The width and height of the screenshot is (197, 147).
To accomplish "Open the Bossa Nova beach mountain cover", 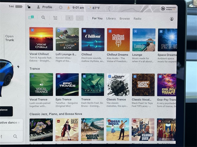I will pos(92,130).
